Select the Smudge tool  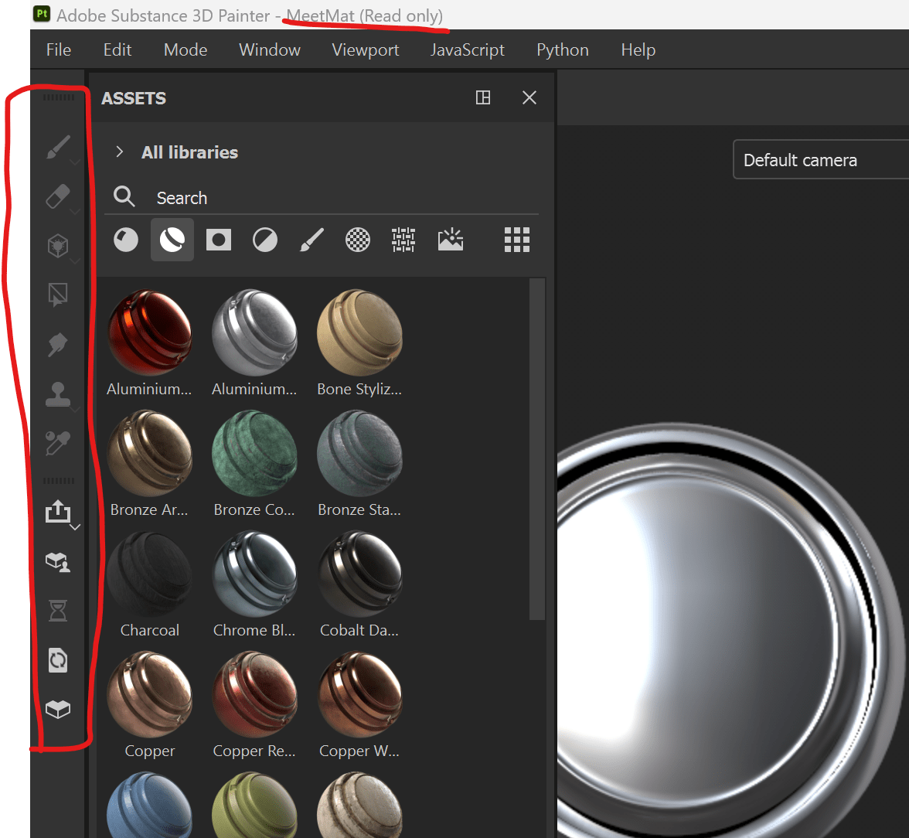58,345
